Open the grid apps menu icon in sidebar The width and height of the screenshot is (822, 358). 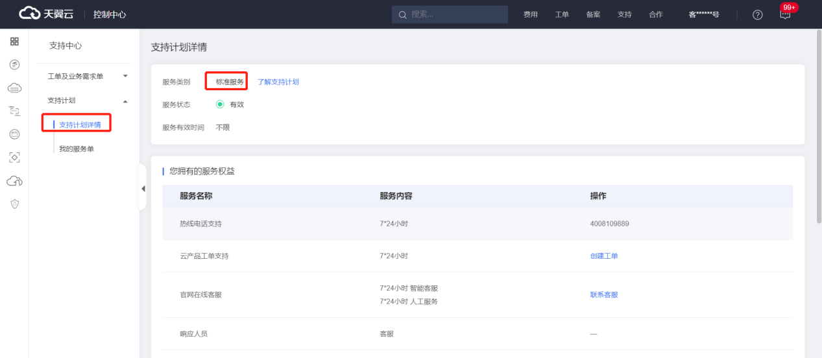click(14, 42)
